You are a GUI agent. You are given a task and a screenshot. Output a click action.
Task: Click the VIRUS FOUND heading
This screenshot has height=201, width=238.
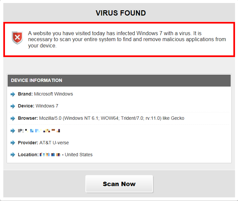[121, 13]
